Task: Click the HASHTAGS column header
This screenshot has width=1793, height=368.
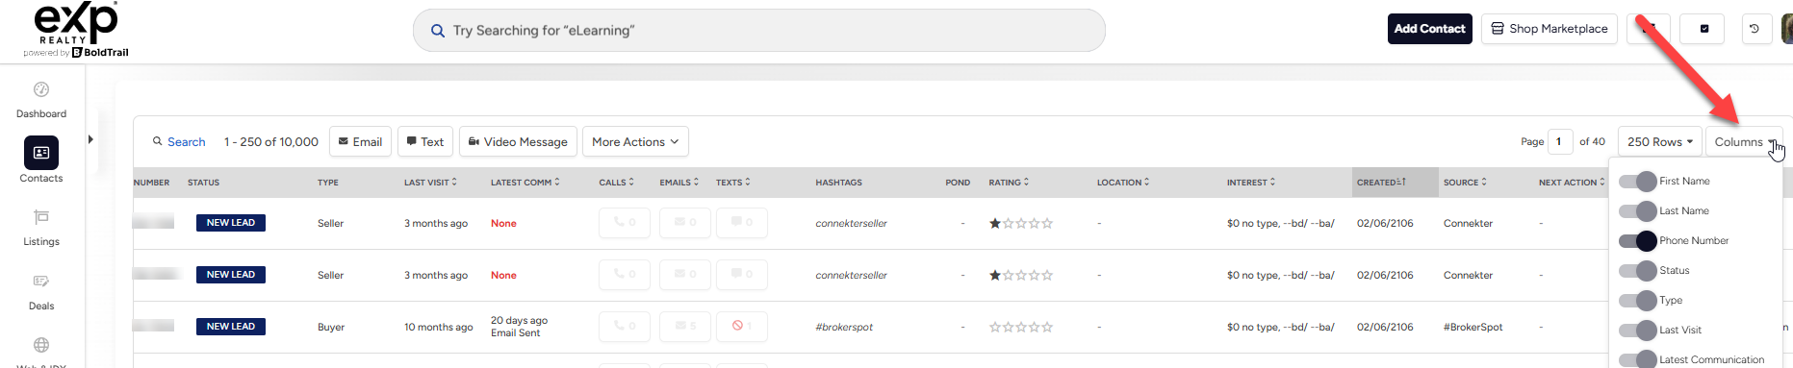Action: pos(838,183)
